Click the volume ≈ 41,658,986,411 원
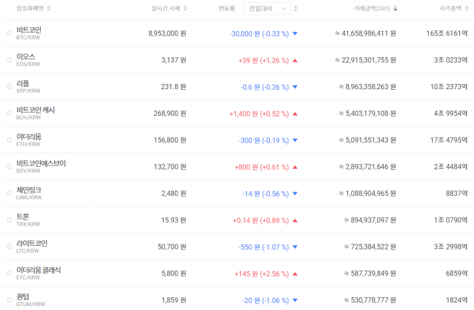This screenshot has height=310, width=474. click(x=365, y=33)
